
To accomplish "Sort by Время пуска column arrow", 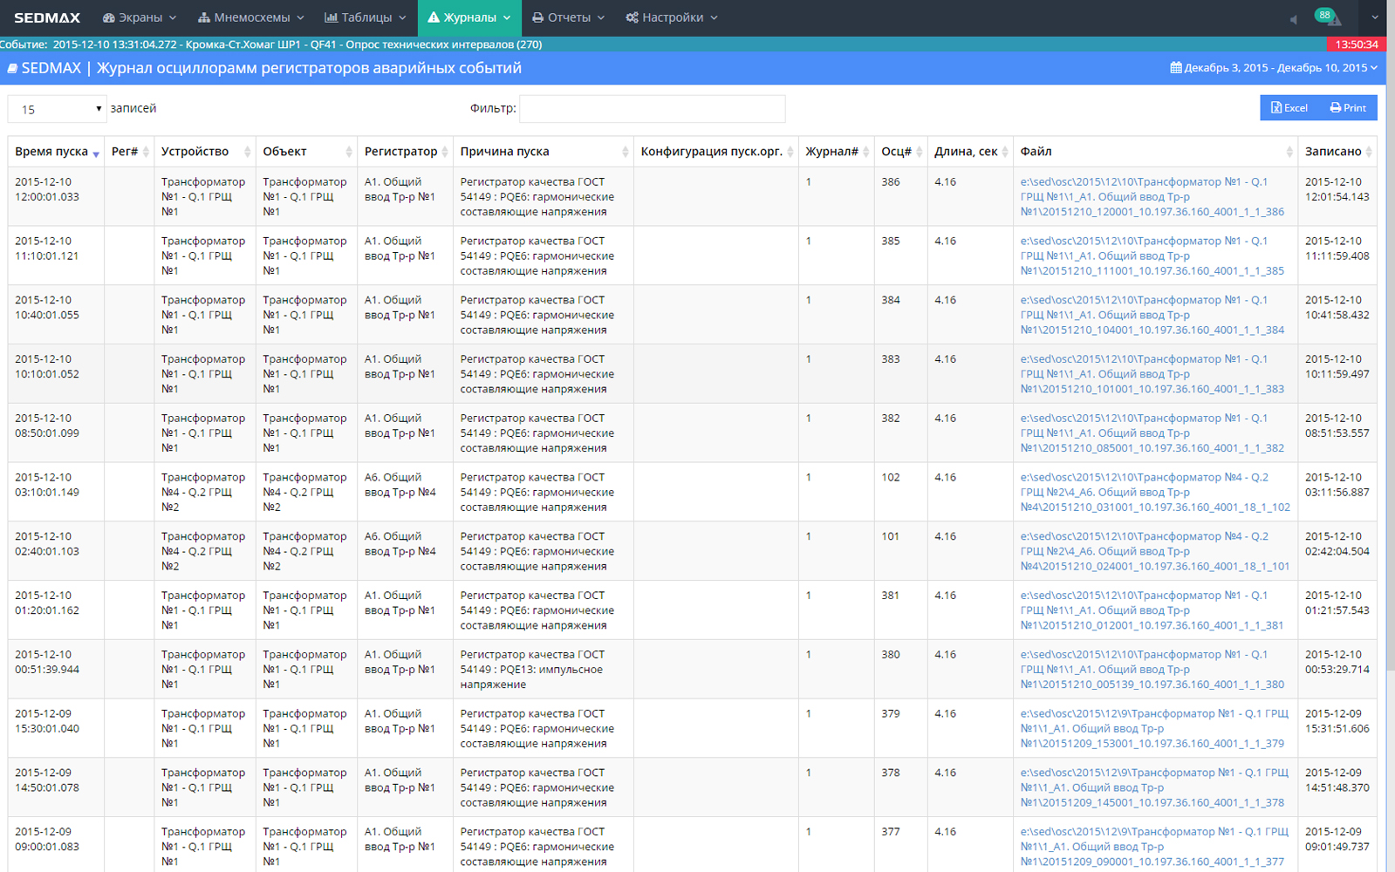I will click(x=95, y=153).
